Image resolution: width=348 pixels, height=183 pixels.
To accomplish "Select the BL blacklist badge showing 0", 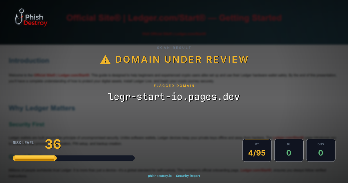I will click(x=289, y=150).
